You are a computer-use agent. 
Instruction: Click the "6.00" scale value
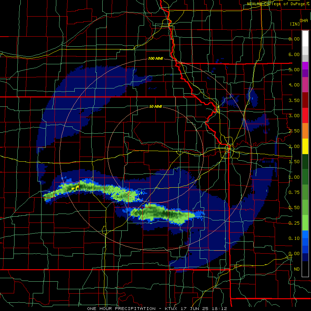[x=294, y=54]
